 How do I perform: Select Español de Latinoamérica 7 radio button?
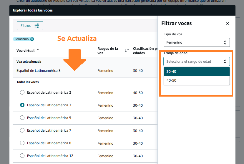(22, 130)
